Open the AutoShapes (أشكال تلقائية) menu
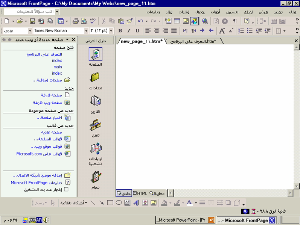 74,203
